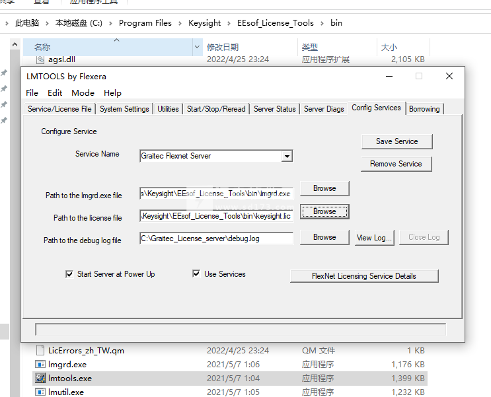
Task: Click the Program Files breadcrumb
Action: (x=145, y=23)
